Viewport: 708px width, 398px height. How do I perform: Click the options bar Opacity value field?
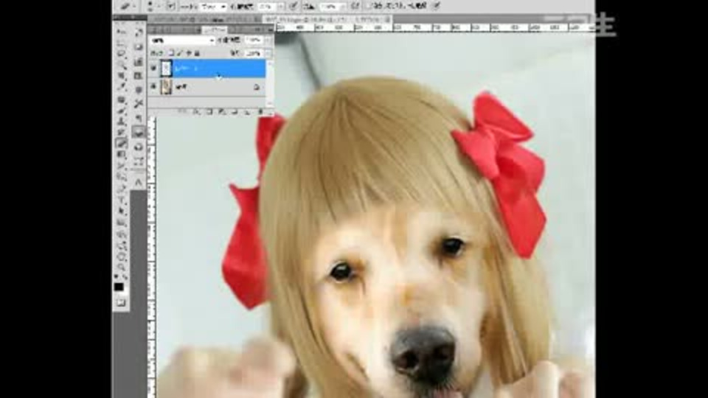(266, 7)
